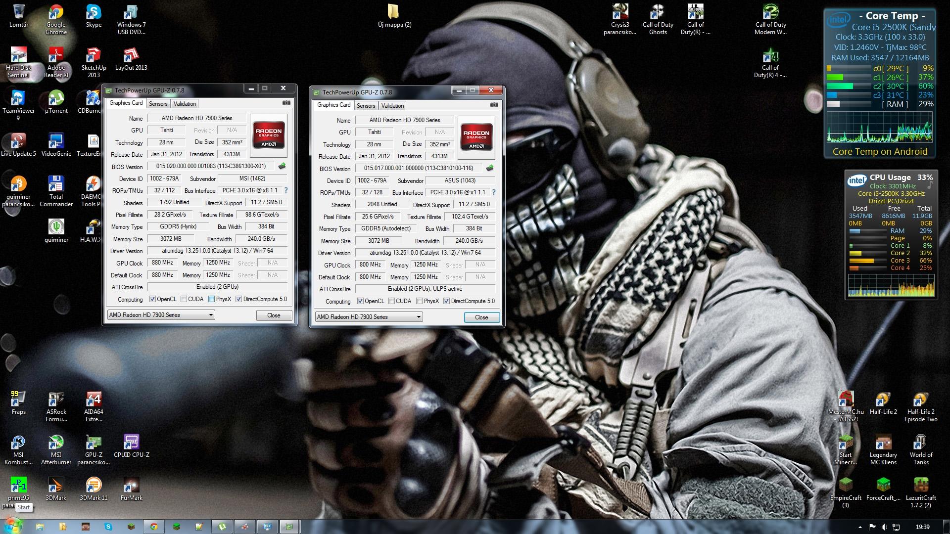This screenshot has height=534, width=950.
Task: Toggle DirectCompute 5.0 checkbox in left GPU-Z
Action: tap(239, 299)
